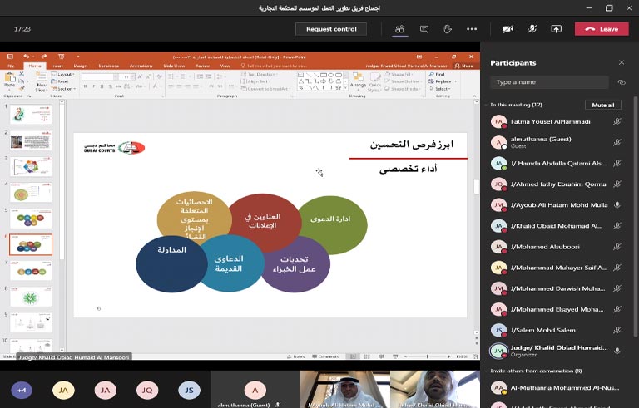
Task: Select the Home ribbon tab
Action: pos(35,66)
